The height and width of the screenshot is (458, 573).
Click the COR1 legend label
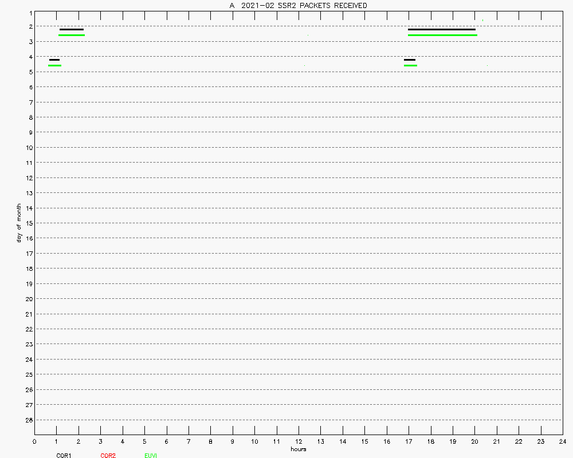(64, 456)
